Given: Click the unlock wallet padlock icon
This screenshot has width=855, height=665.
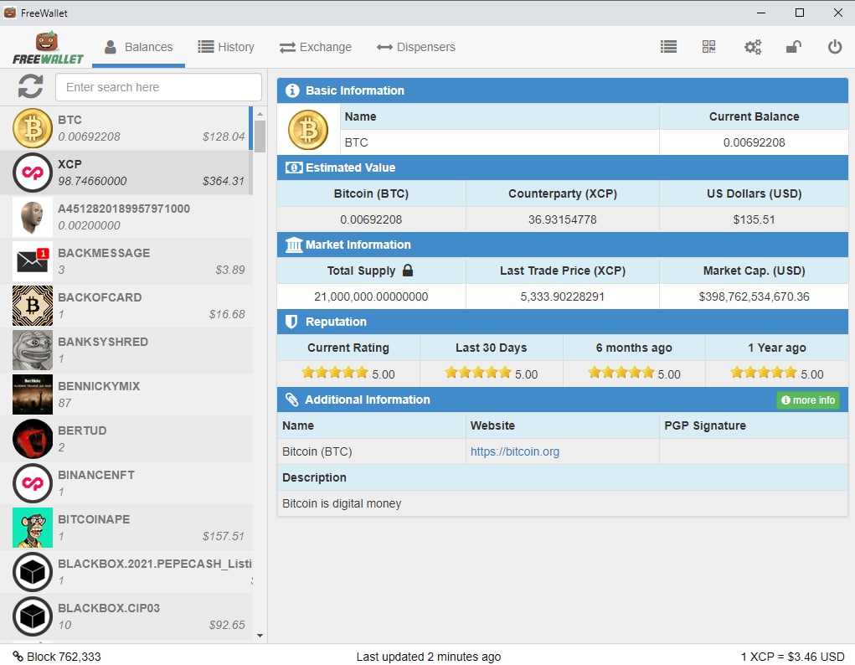Looking at the screenshot, I should click(x=793, y=47).
